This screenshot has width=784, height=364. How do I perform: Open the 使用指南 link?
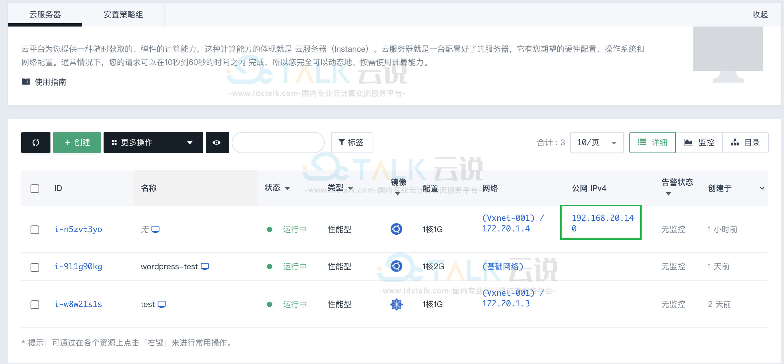tap(50, 82)
